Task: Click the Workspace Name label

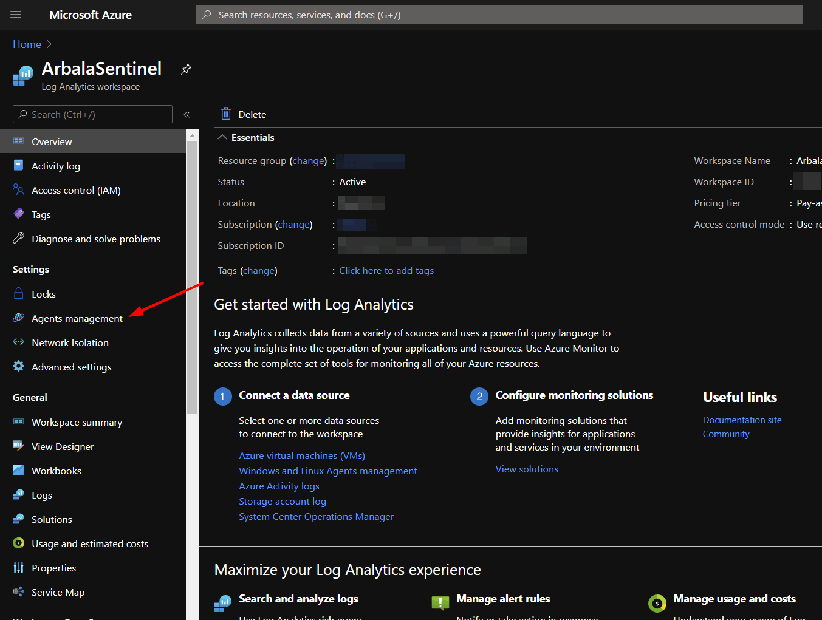Action: click(x=732, y=160)
